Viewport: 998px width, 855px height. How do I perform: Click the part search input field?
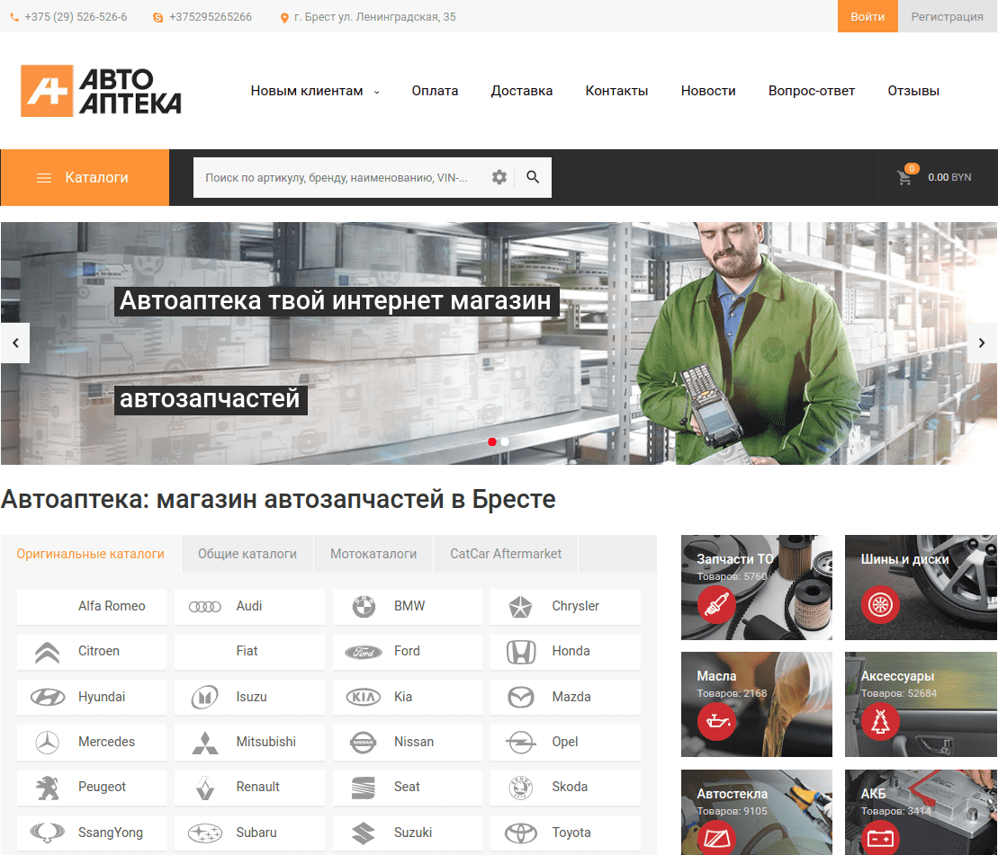(x=337, y=178)
